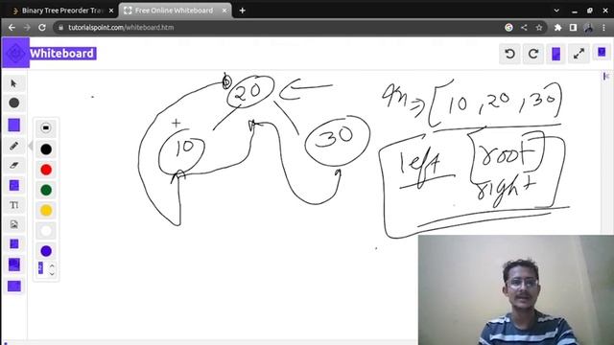Increase pen thickness with up arrow

[52, 265]
